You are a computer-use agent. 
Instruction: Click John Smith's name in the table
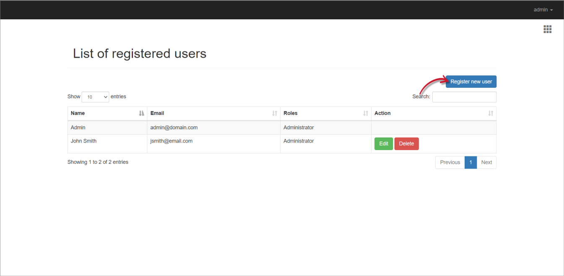click(83, 141)
